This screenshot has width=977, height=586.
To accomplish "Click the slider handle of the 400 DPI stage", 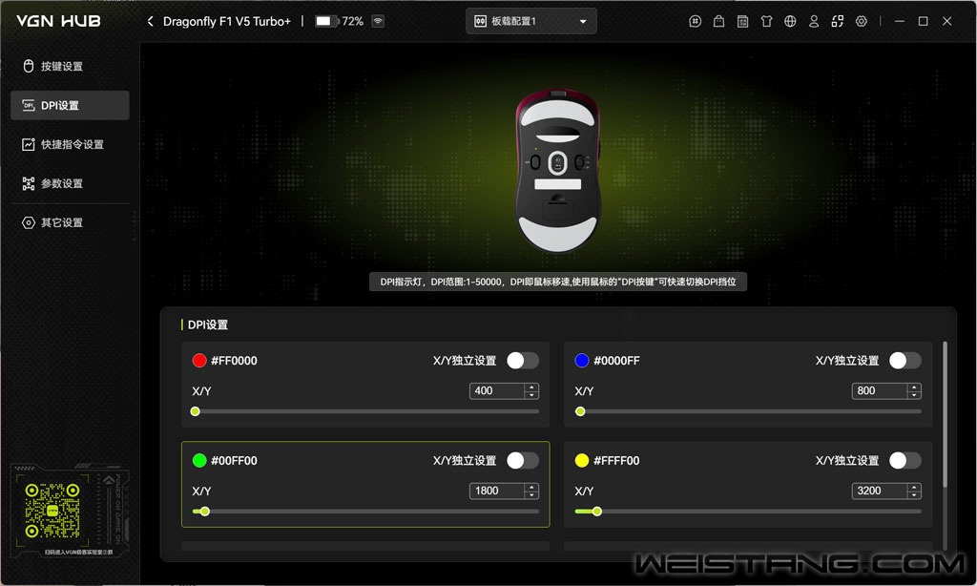I will click(x=195, y=411).
